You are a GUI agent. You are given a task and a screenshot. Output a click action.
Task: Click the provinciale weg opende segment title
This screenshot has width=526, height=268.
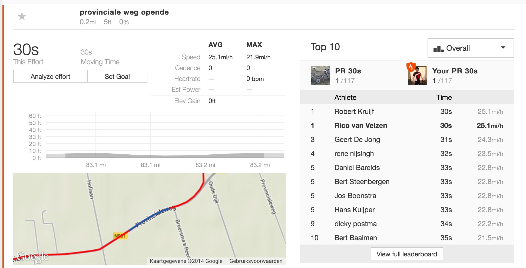click(x=124, y=12)
